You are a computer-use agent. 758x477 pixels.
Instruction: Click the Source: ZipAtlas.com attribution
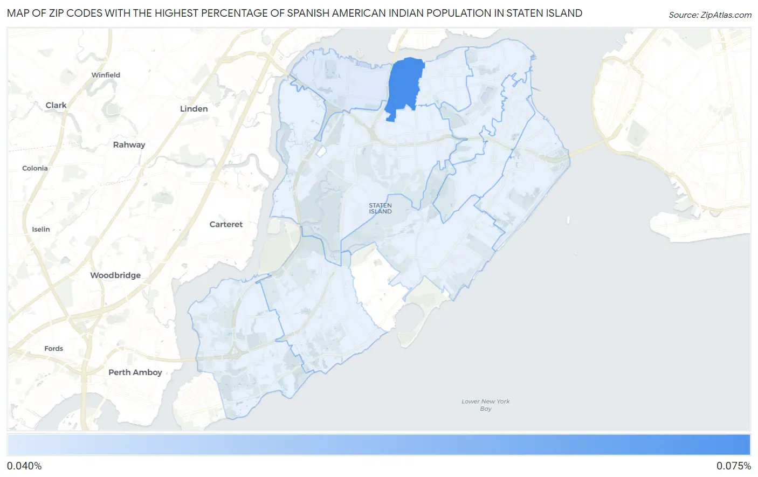click(x=710, y=15)
